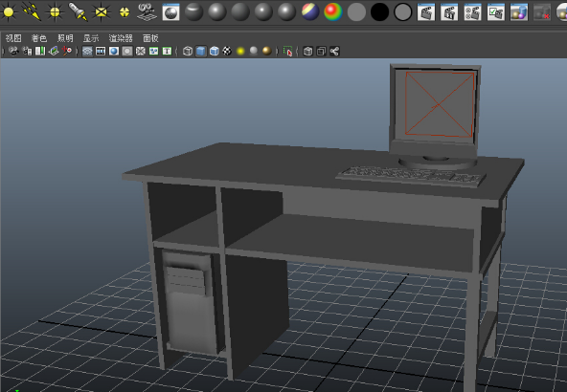The height and width of the screenshot is (392, 567).
Task: Toggle wireframe on shaded cube icon
Action: click(x=215, y=52)
